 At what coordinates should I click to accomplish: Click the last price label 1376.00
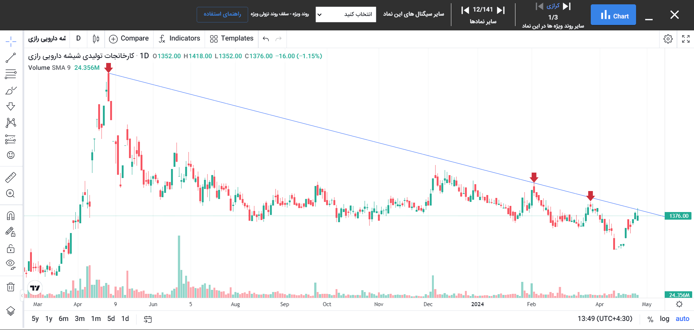[x=678, y=216]
